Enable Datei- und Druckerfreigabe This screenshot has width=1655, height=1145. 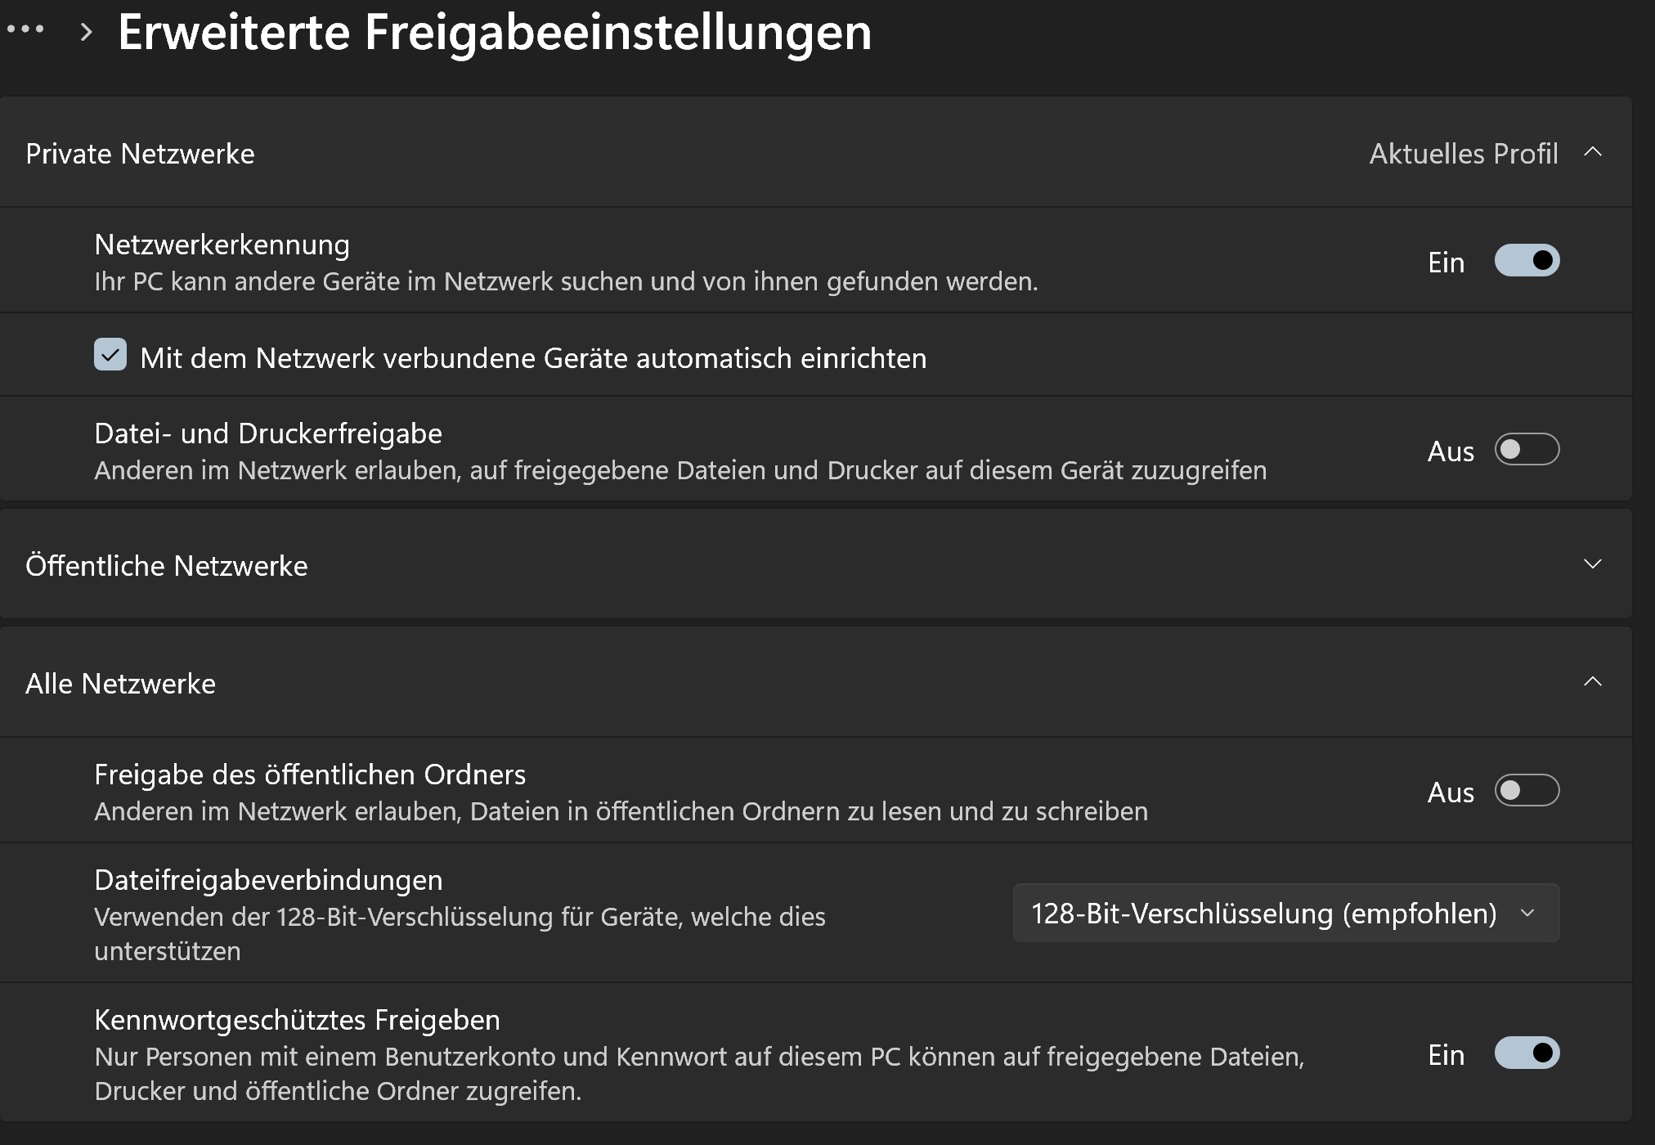(1526, 449)
